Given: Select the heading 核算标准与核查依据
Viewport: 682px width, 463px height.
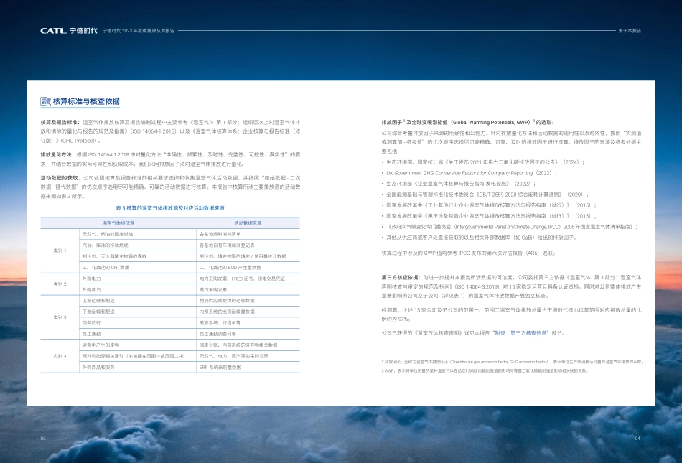Looking at the screenshot, I should pyautogui.click(x=86, y=101).
